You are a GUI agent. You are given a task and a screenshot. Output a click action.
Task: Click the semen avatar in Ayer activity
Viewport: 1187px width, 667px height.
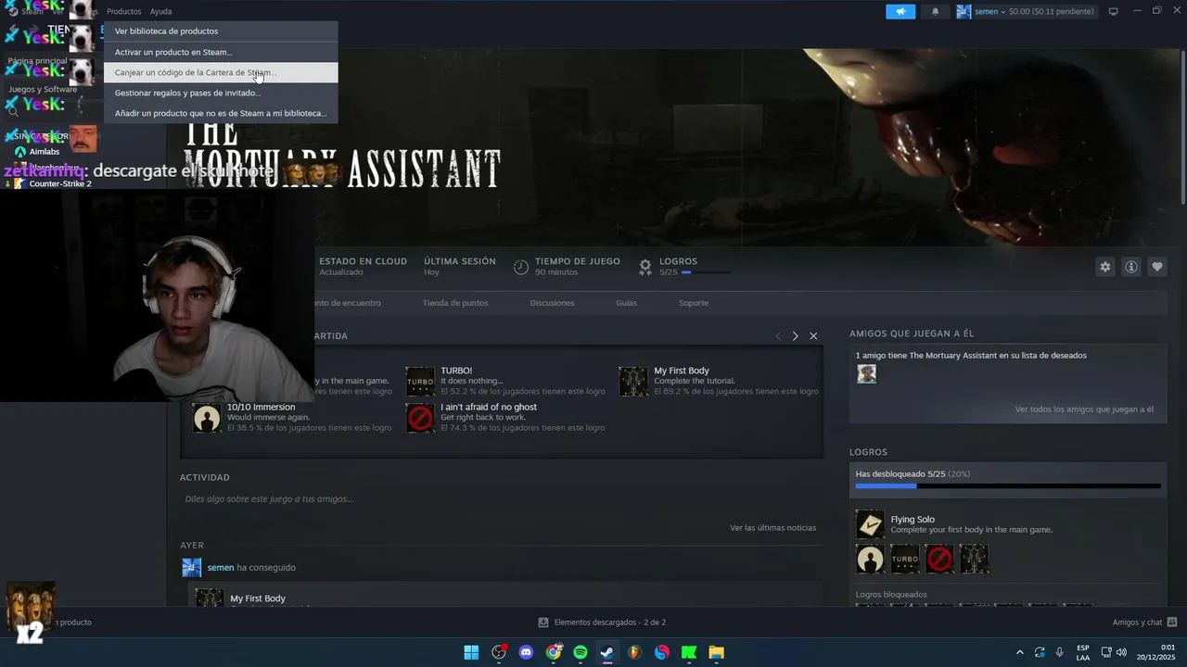191,568
